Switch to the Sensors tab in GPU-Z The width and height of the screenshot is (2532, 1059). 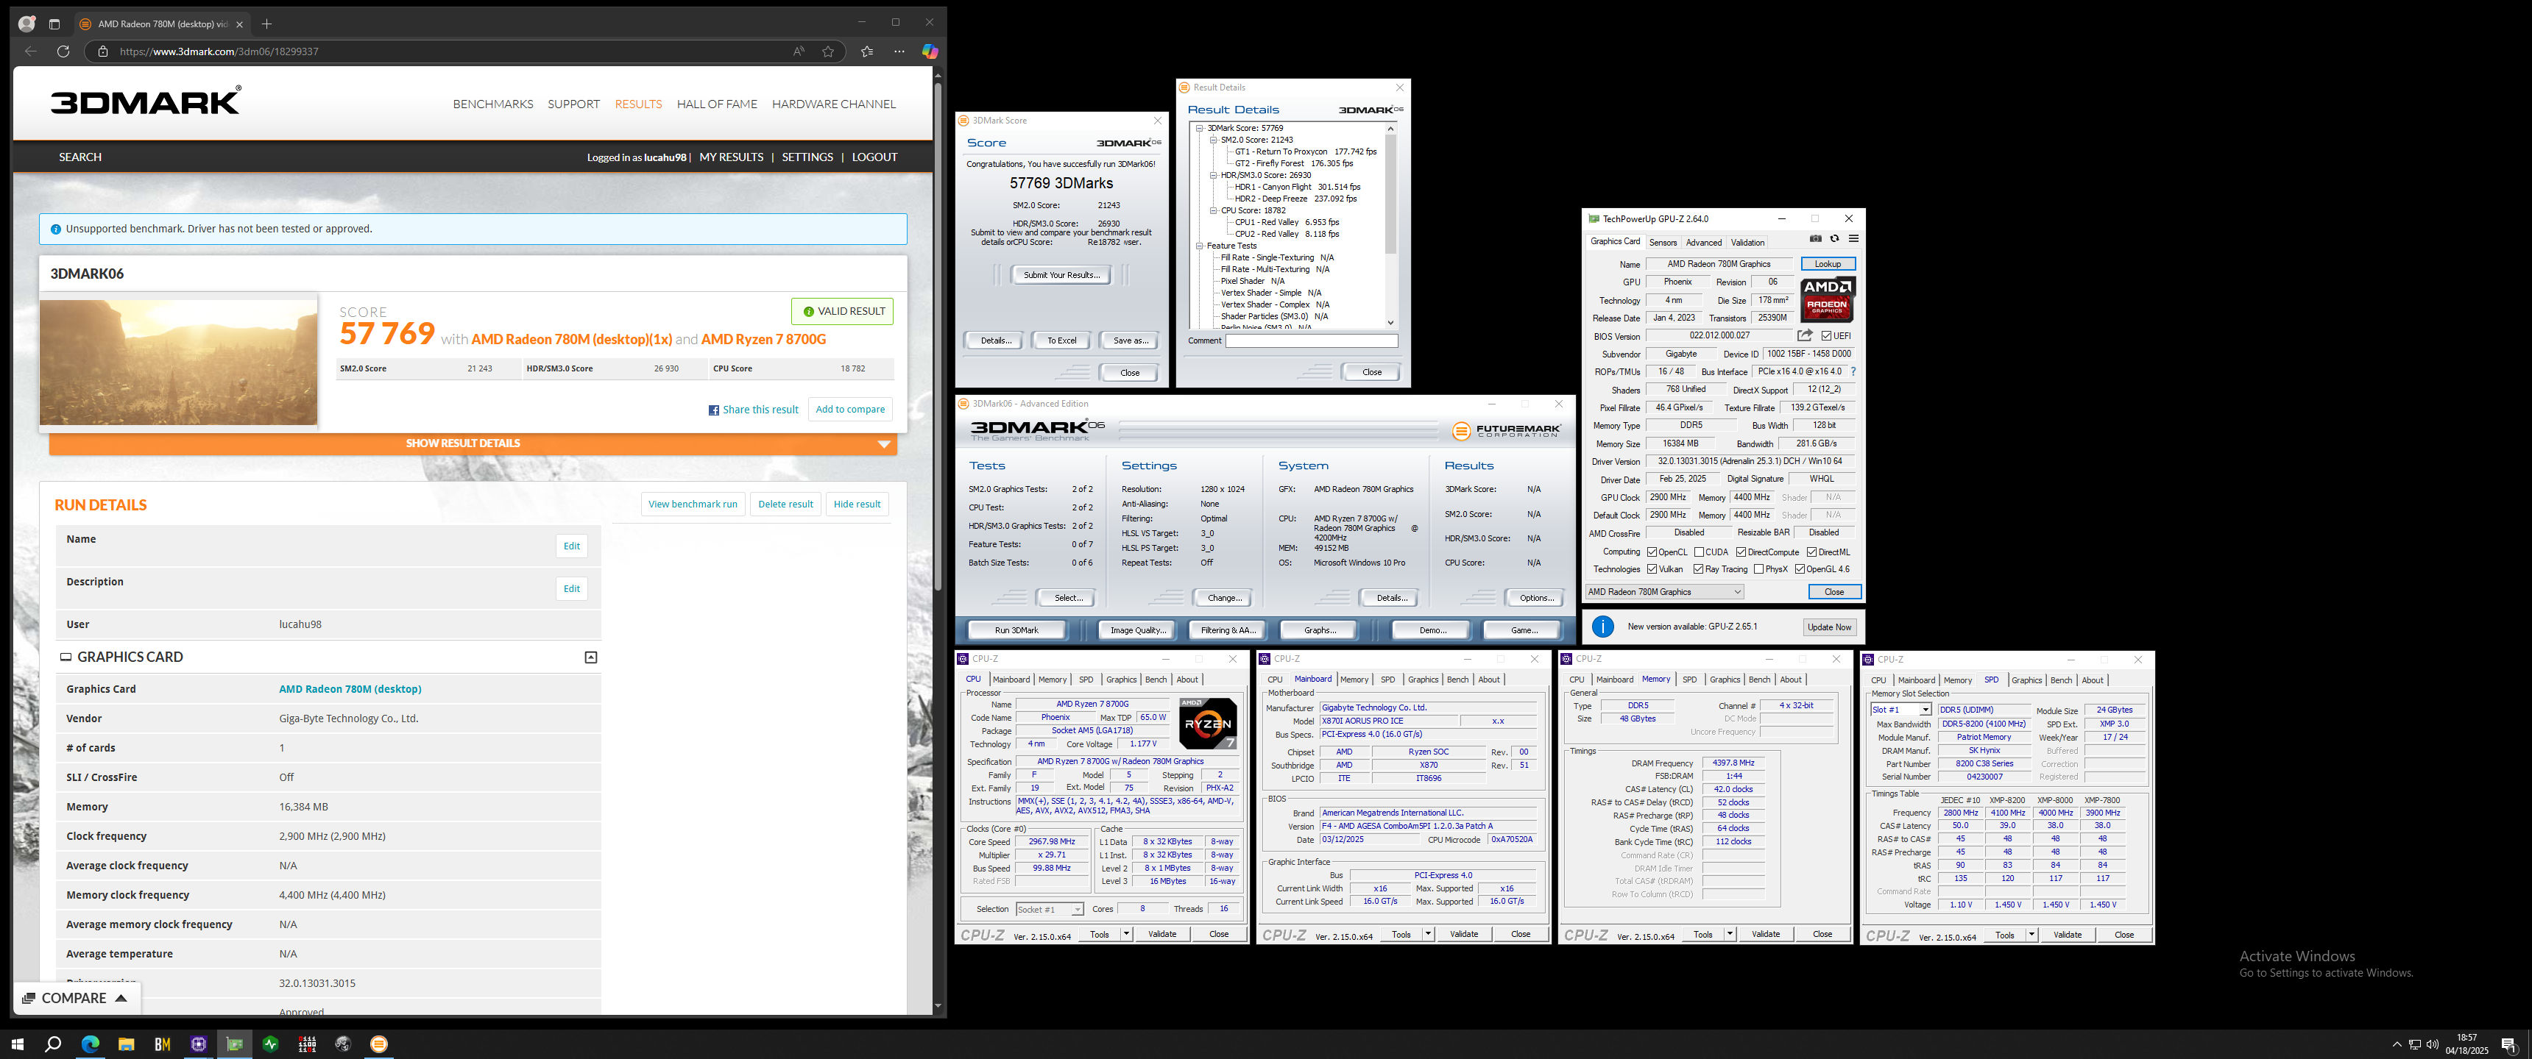(1663, 243)
